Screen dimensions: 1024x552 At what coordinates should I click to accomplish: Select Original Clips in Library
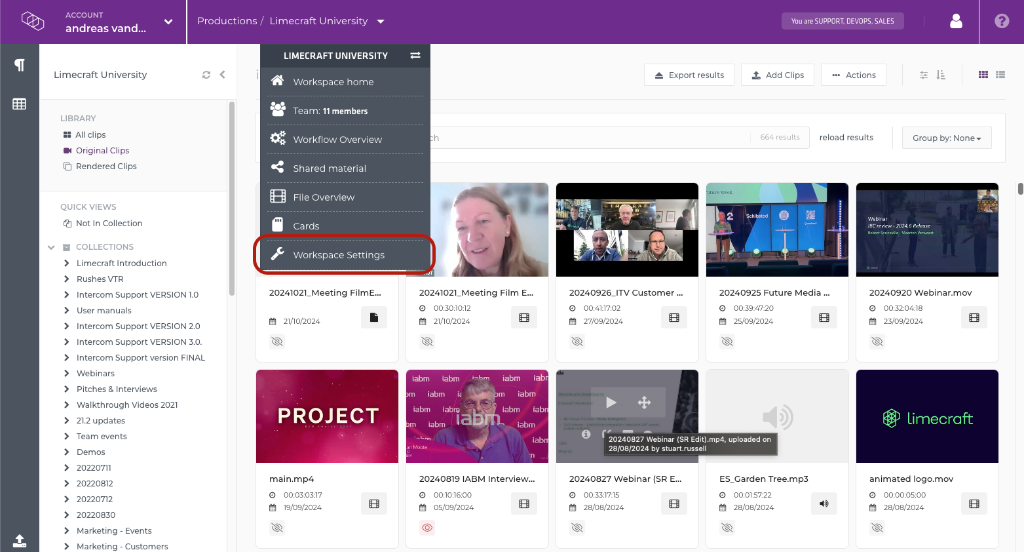coord(102,150)
